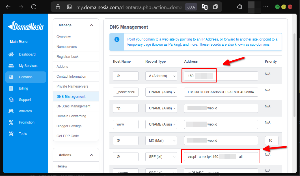Select the Promotion percent icon
The image size is (300, 176).
click(11, 122)
